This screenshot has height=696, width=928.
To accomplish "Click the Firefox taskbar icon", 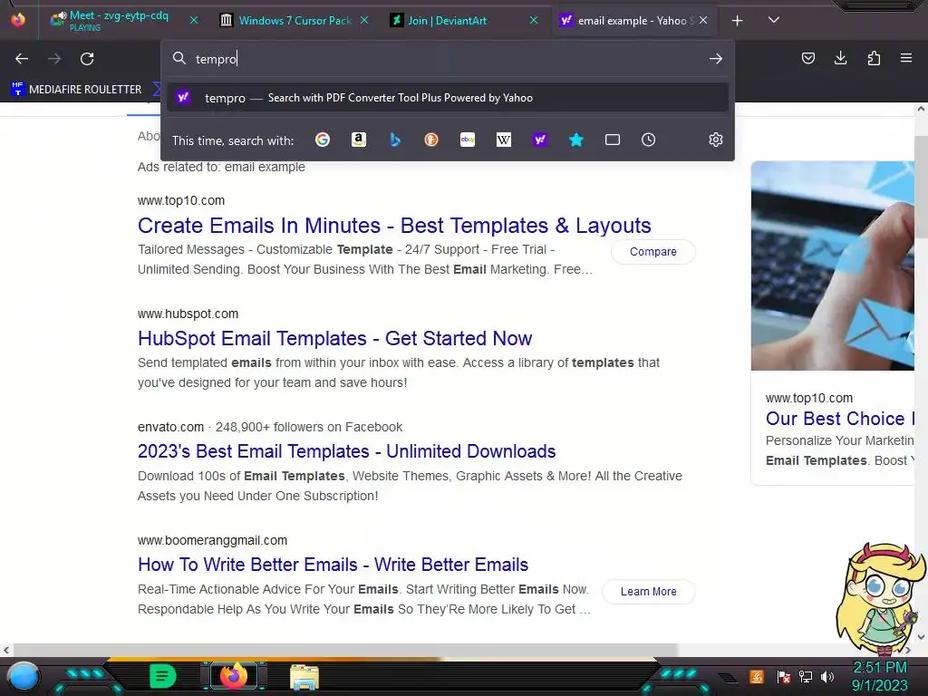I will [x=233, y=676].
